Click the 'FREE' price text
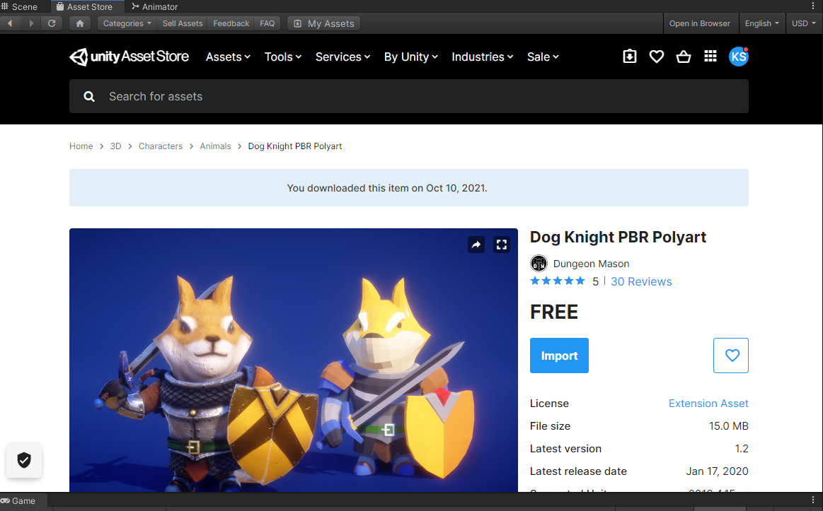 click(554, 312)
